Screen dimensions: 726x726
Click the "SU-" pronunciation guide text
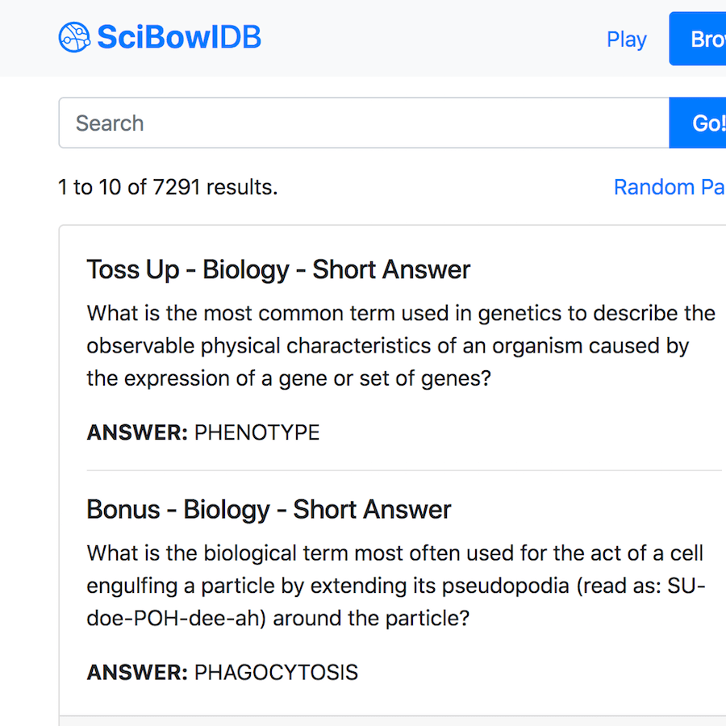pos(686,586)
